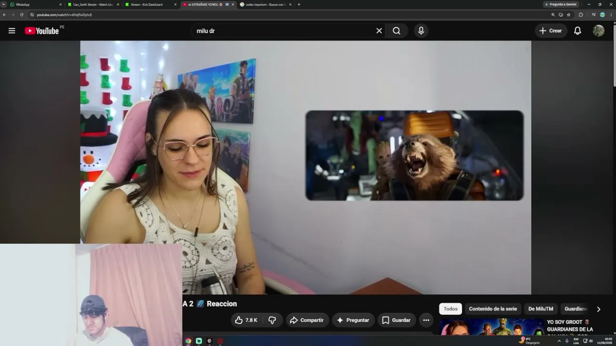This screenshot has height=346, width=616.
Task: Click the magnifier search button
Action: point(397,31)
